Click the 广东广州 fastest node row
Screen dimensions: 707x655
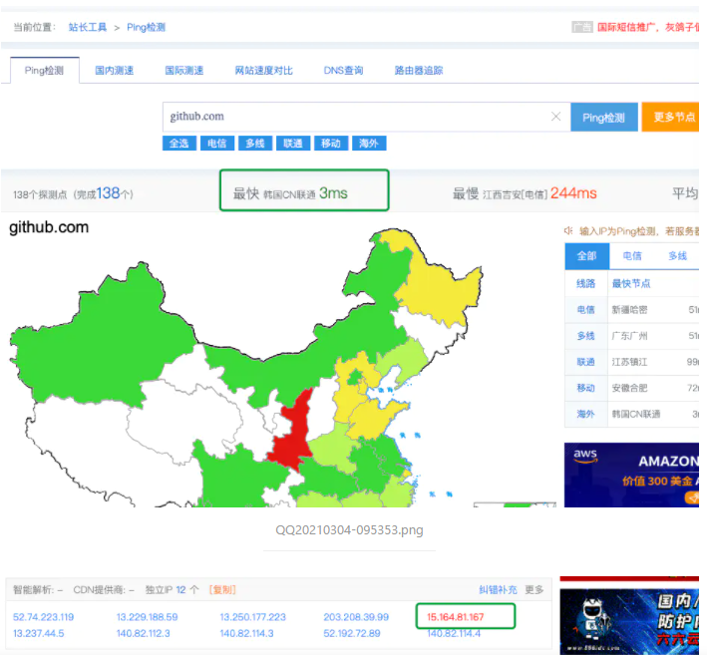pos(631,336)
